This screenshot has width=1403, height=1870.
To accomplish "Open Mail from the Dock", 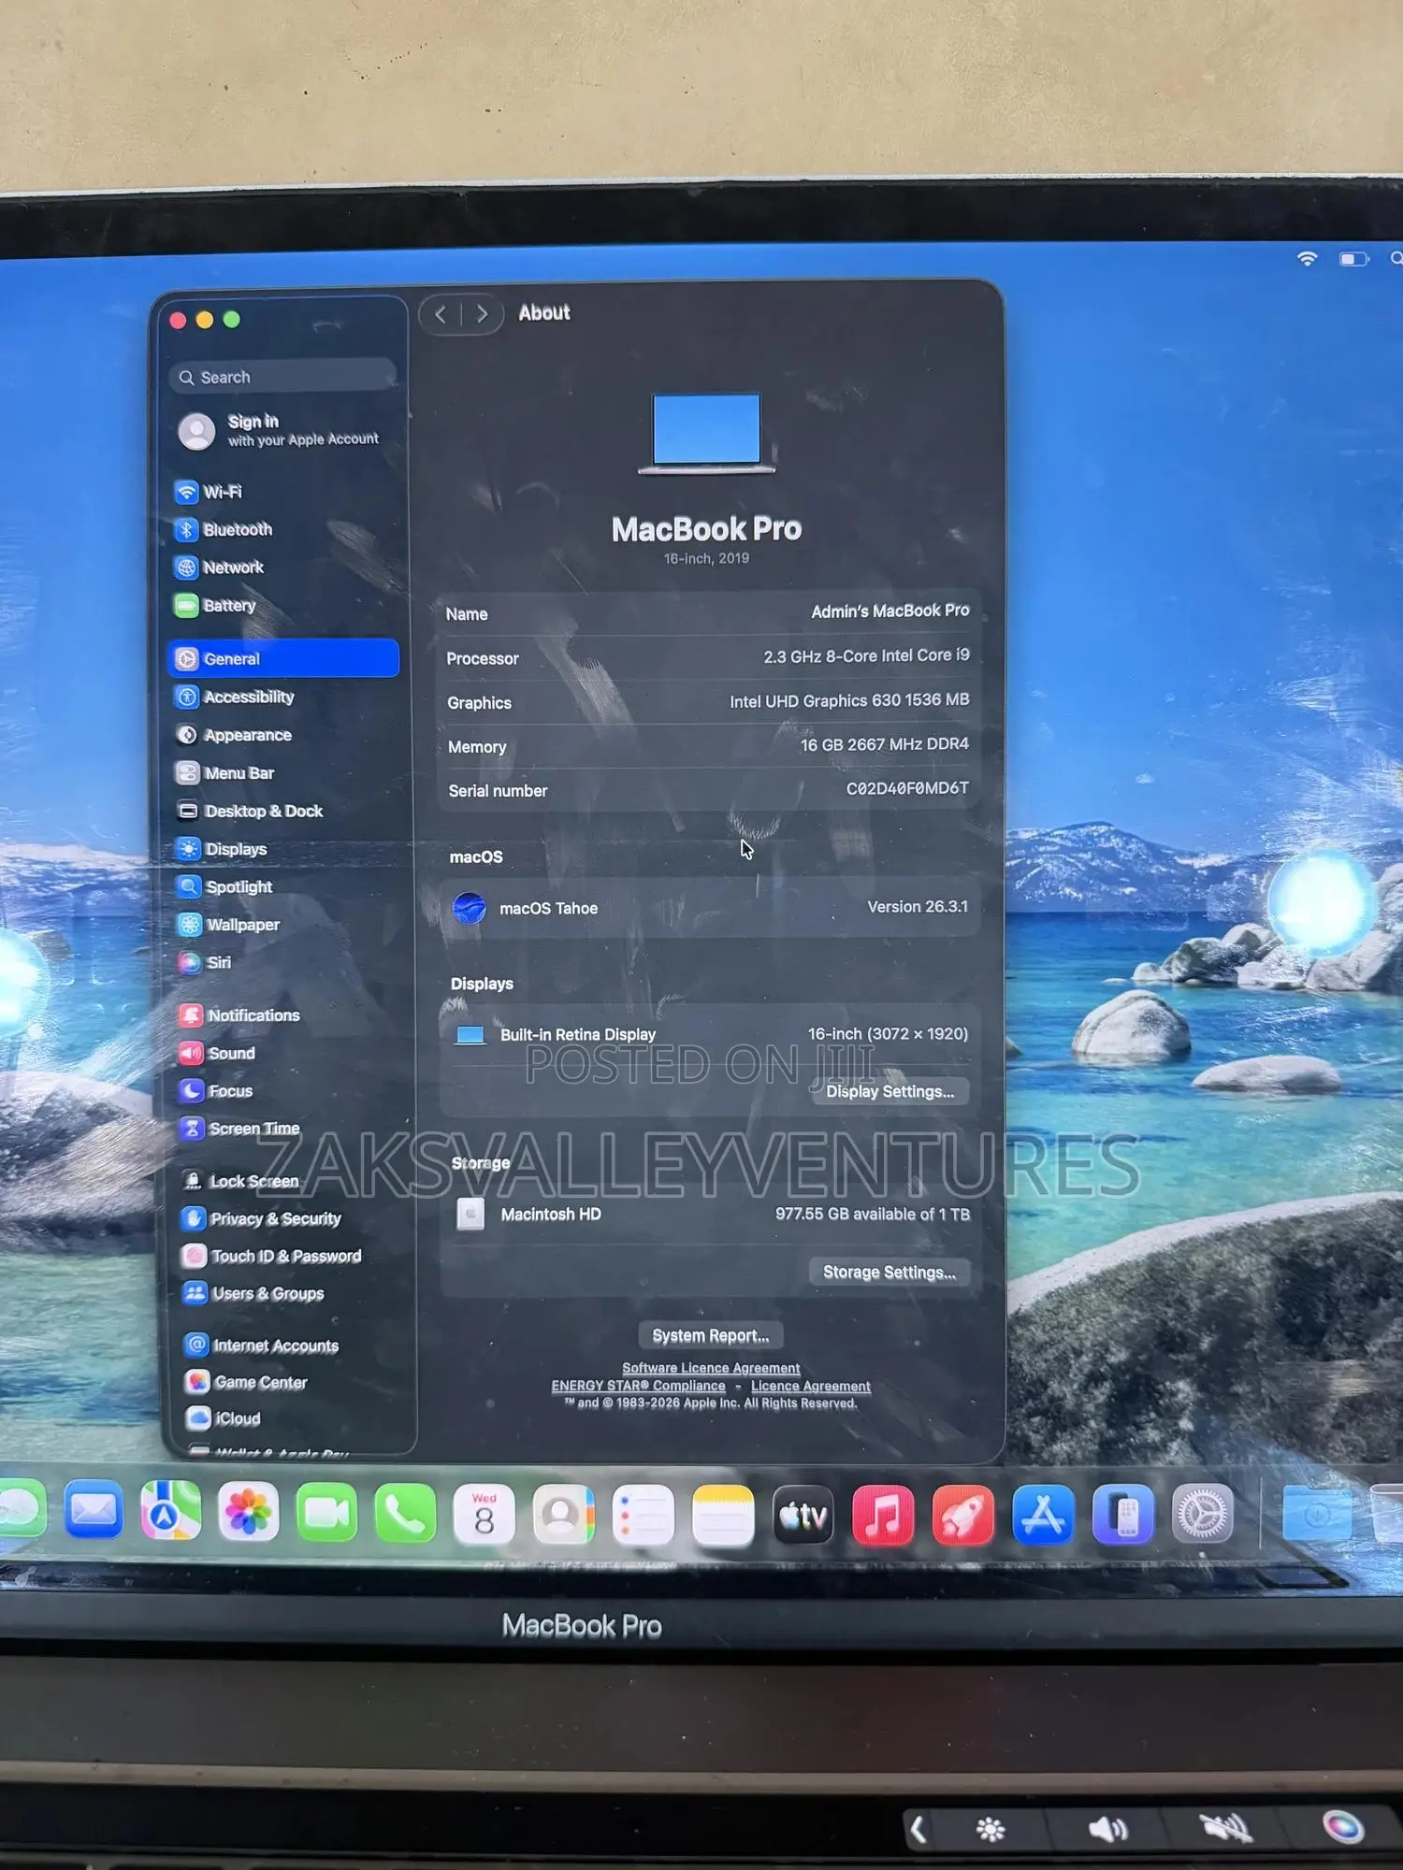I will (x=94, y=1510).
